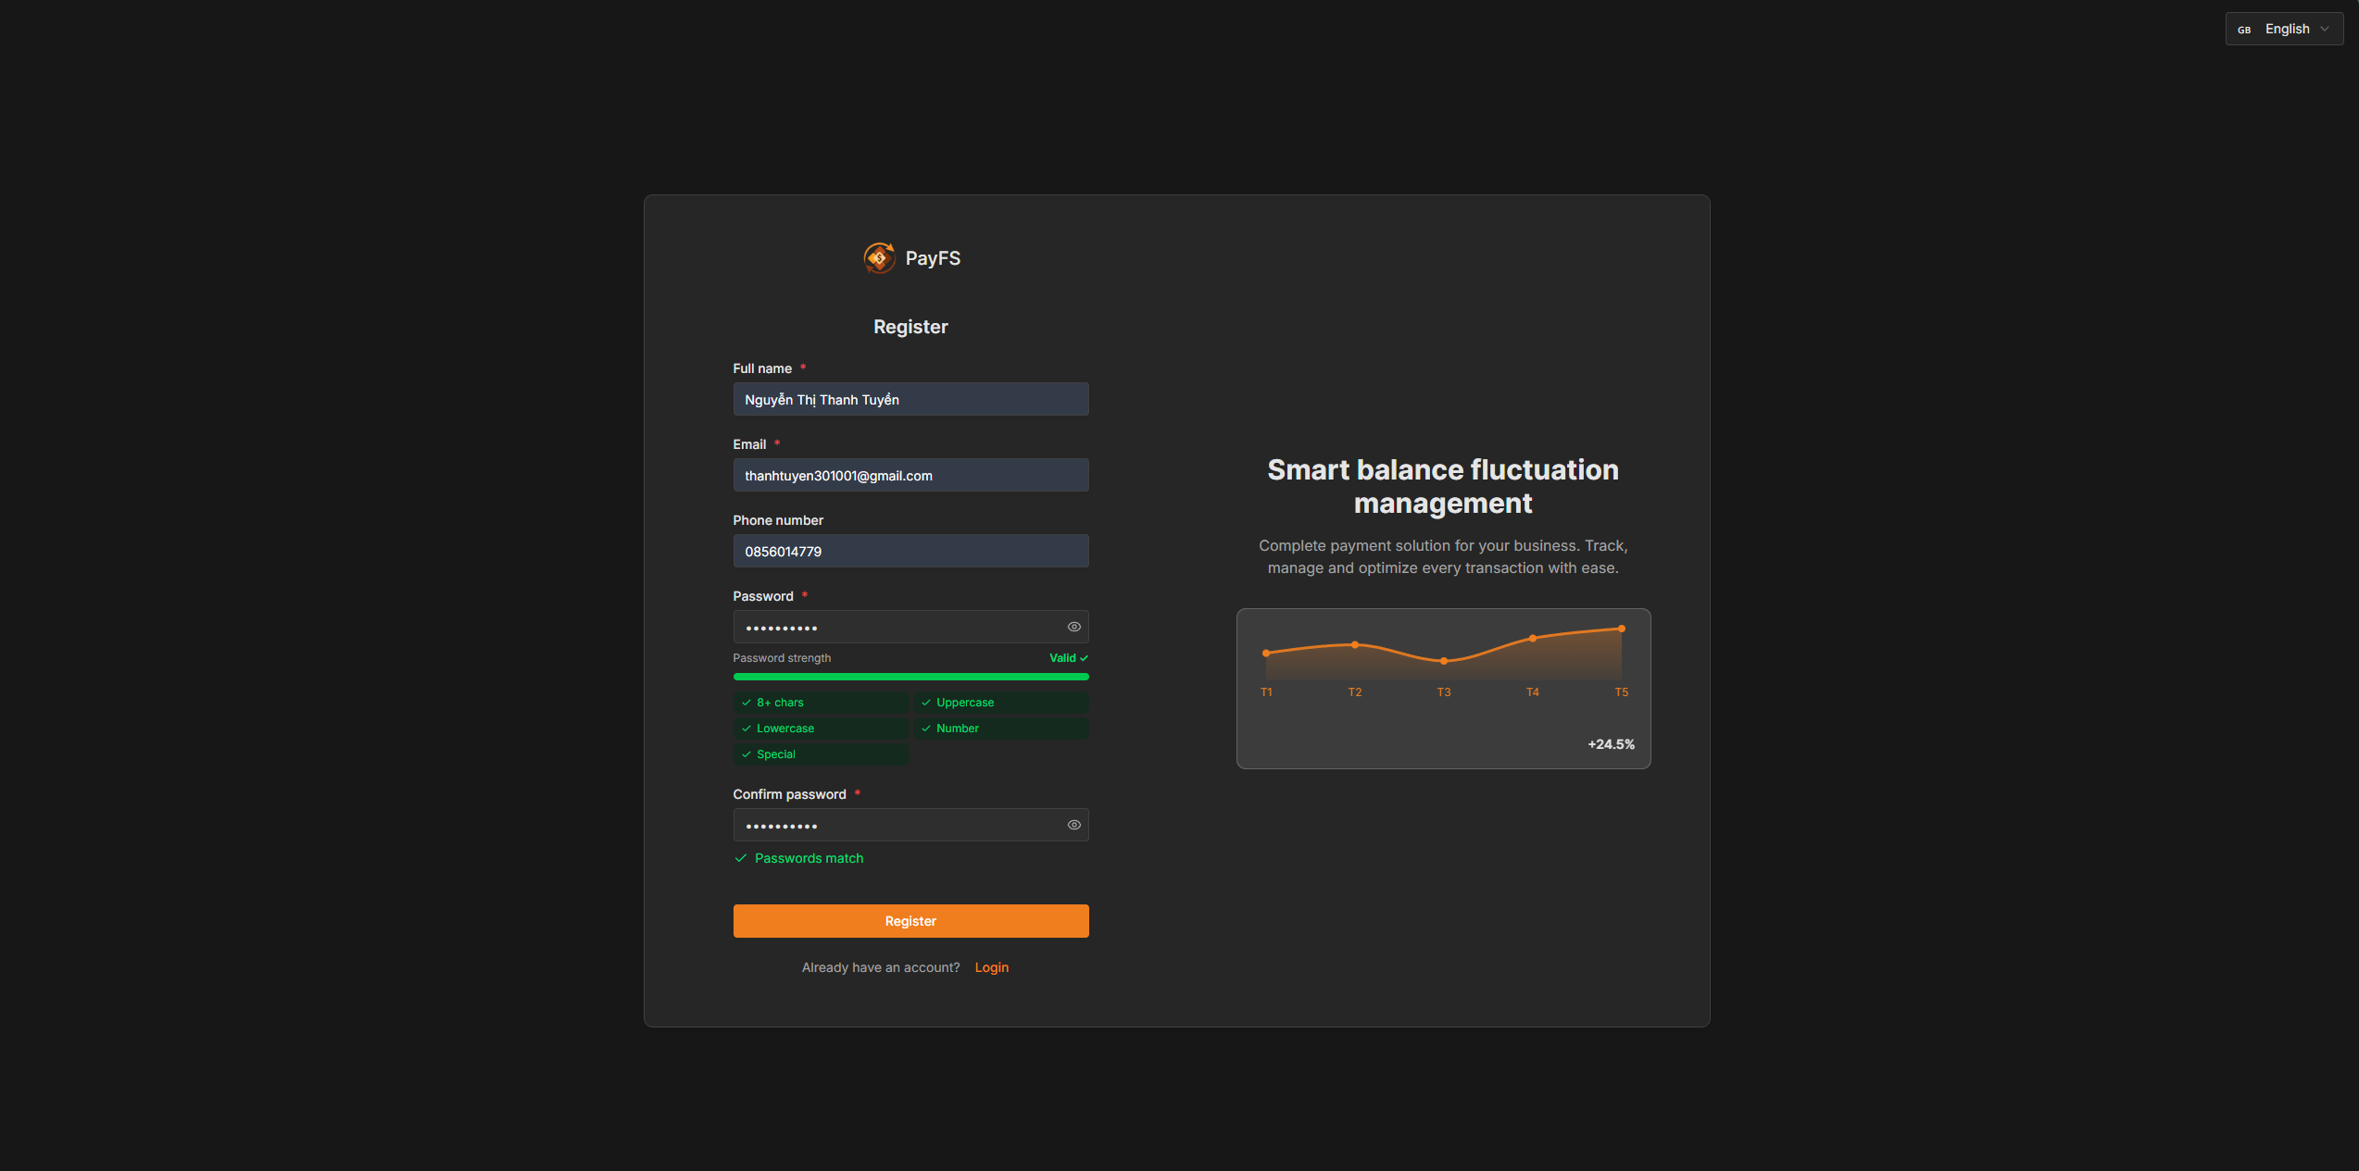Click the 8+ chars requirement badge
This screenshot has height=1171, width=2359.
(x=820, y=703)
